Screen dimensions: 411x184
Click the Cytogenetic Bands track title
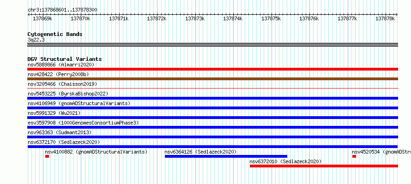tap(55, 34)
